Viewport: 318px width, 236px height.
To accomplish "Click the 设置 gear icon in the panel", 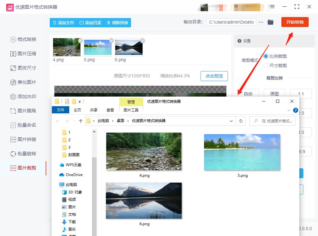I will (239, 41).
